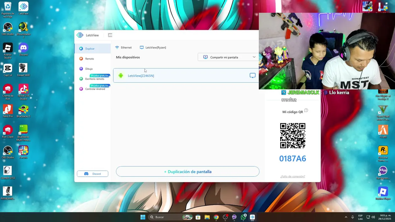Screen dimensions: 395x222
Task: Open Google Chrome from the taskbar
Action: point(216,217)
